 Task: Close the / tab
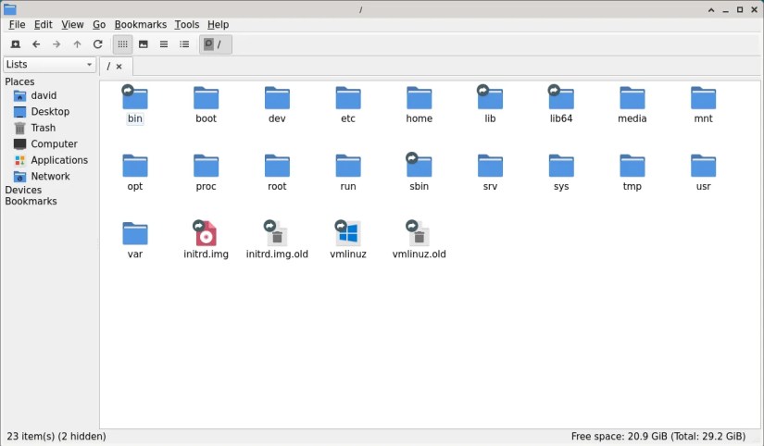pos(119,67)
